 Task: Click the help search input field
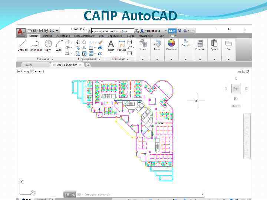113,31
